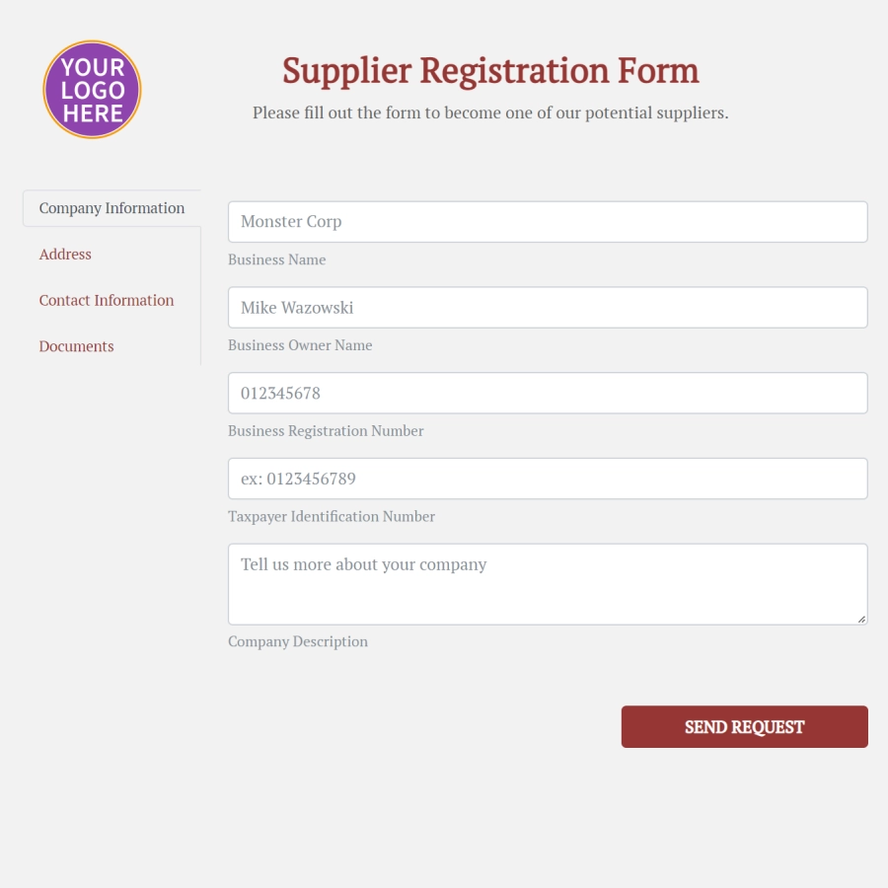
Task: Click the Company Description label
Action: tap(298, 641)
